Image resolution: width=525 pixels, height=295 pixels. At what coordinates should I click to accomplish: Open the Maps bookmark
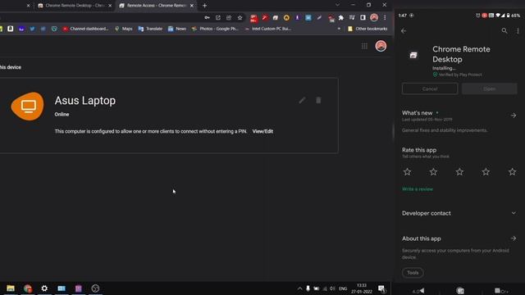(x=124, y=29)
